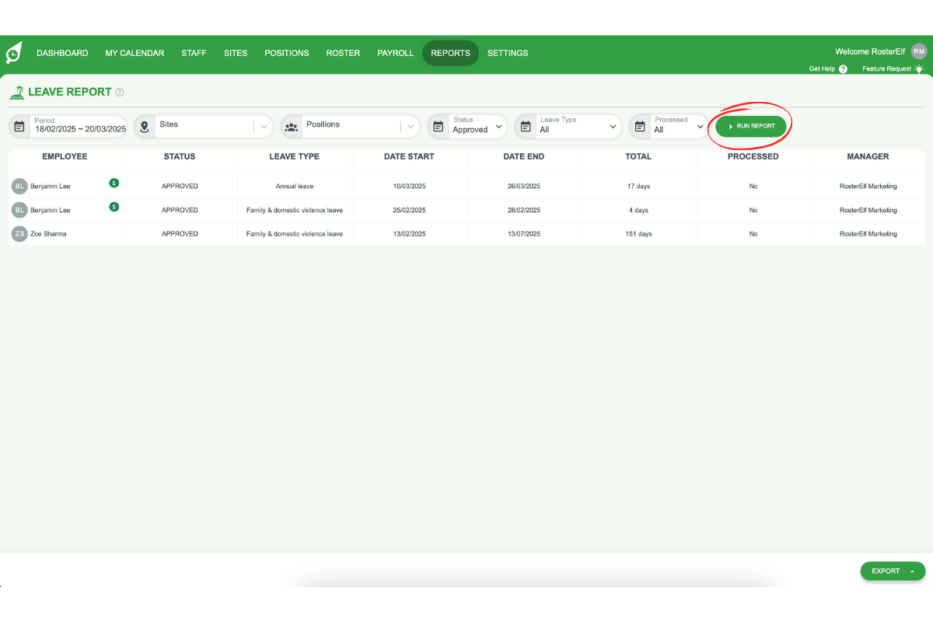
Task: Click the Leave Report help circle icon
Action: click(x=119, y=92)
